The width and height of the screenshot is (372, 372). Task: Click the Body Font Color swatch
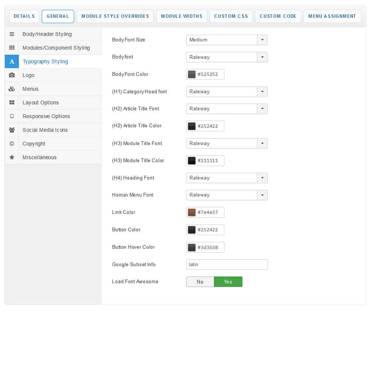tap(192, 74)
